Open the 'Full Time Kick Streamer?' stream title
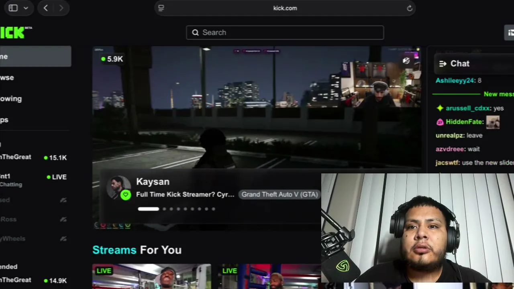The image size is (514, 289). pos(185,194)
